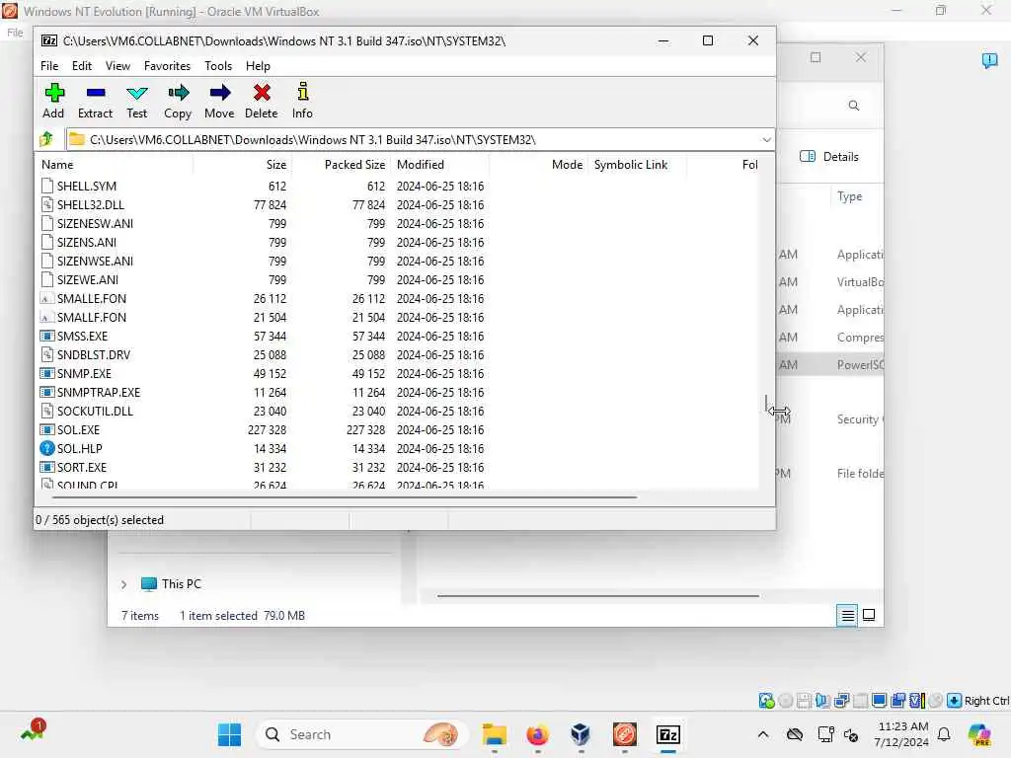Open VirtualBox from the taskbar
Viewport: 1011px width, 758px height.
click(x=581, y=734)
